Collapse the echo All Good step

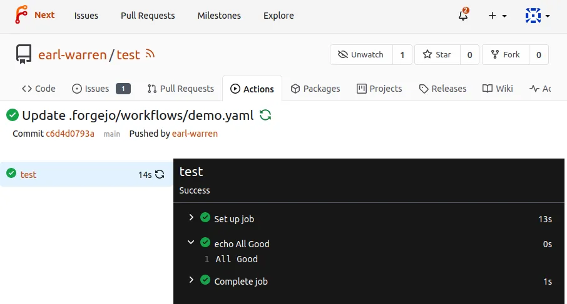[191, 243]
